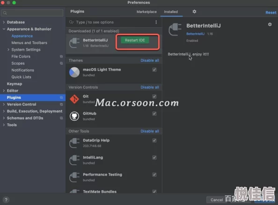Click the macOS Light Theme icon
Viewport: 278px width, 205px height.
pos(74,72)
